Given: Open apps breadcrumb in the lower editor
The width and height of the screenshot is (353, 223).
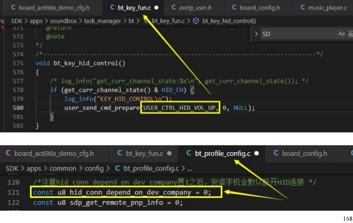Looking at the screenshot, I should click(x=34, y=168).
